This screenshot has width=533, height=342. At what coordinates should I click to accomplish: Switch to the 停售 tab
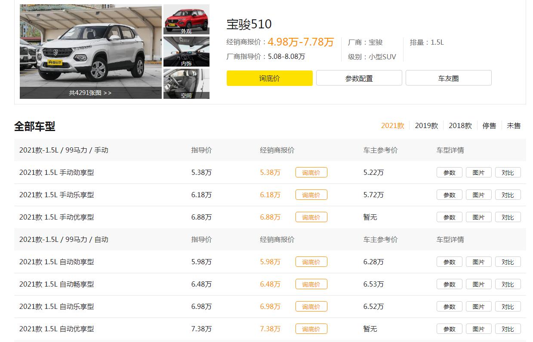(x=489, y=125)
